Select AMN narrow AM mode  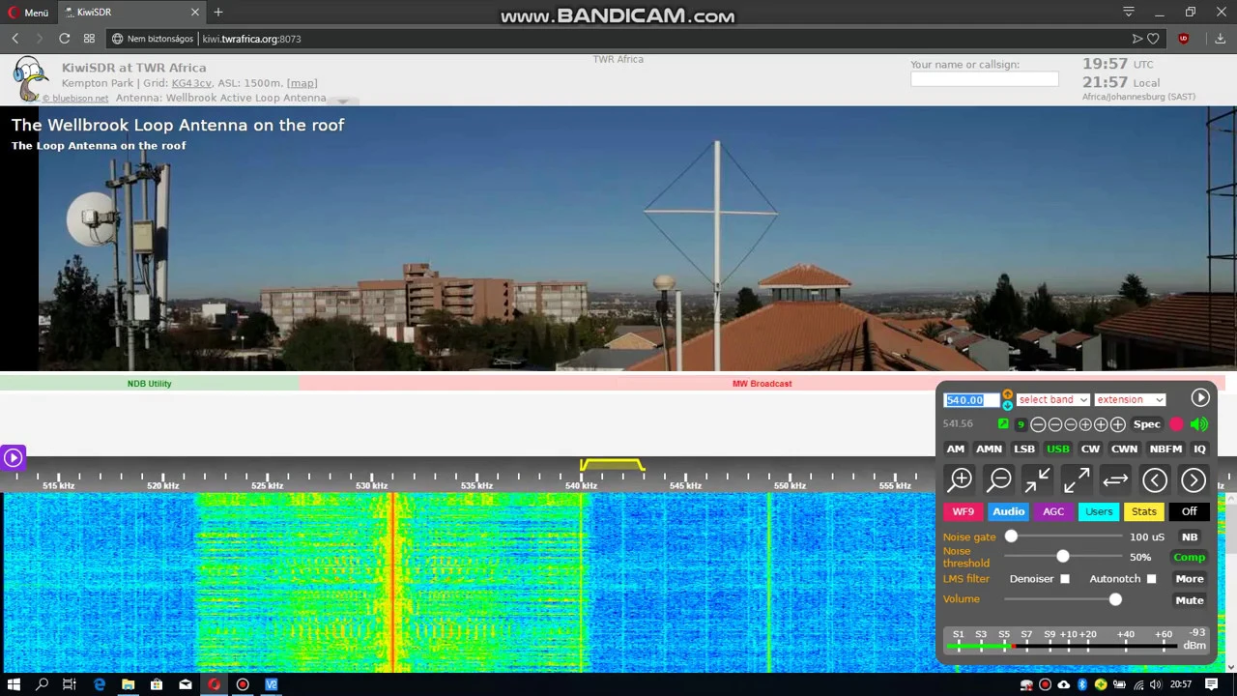tap(989, 449)
